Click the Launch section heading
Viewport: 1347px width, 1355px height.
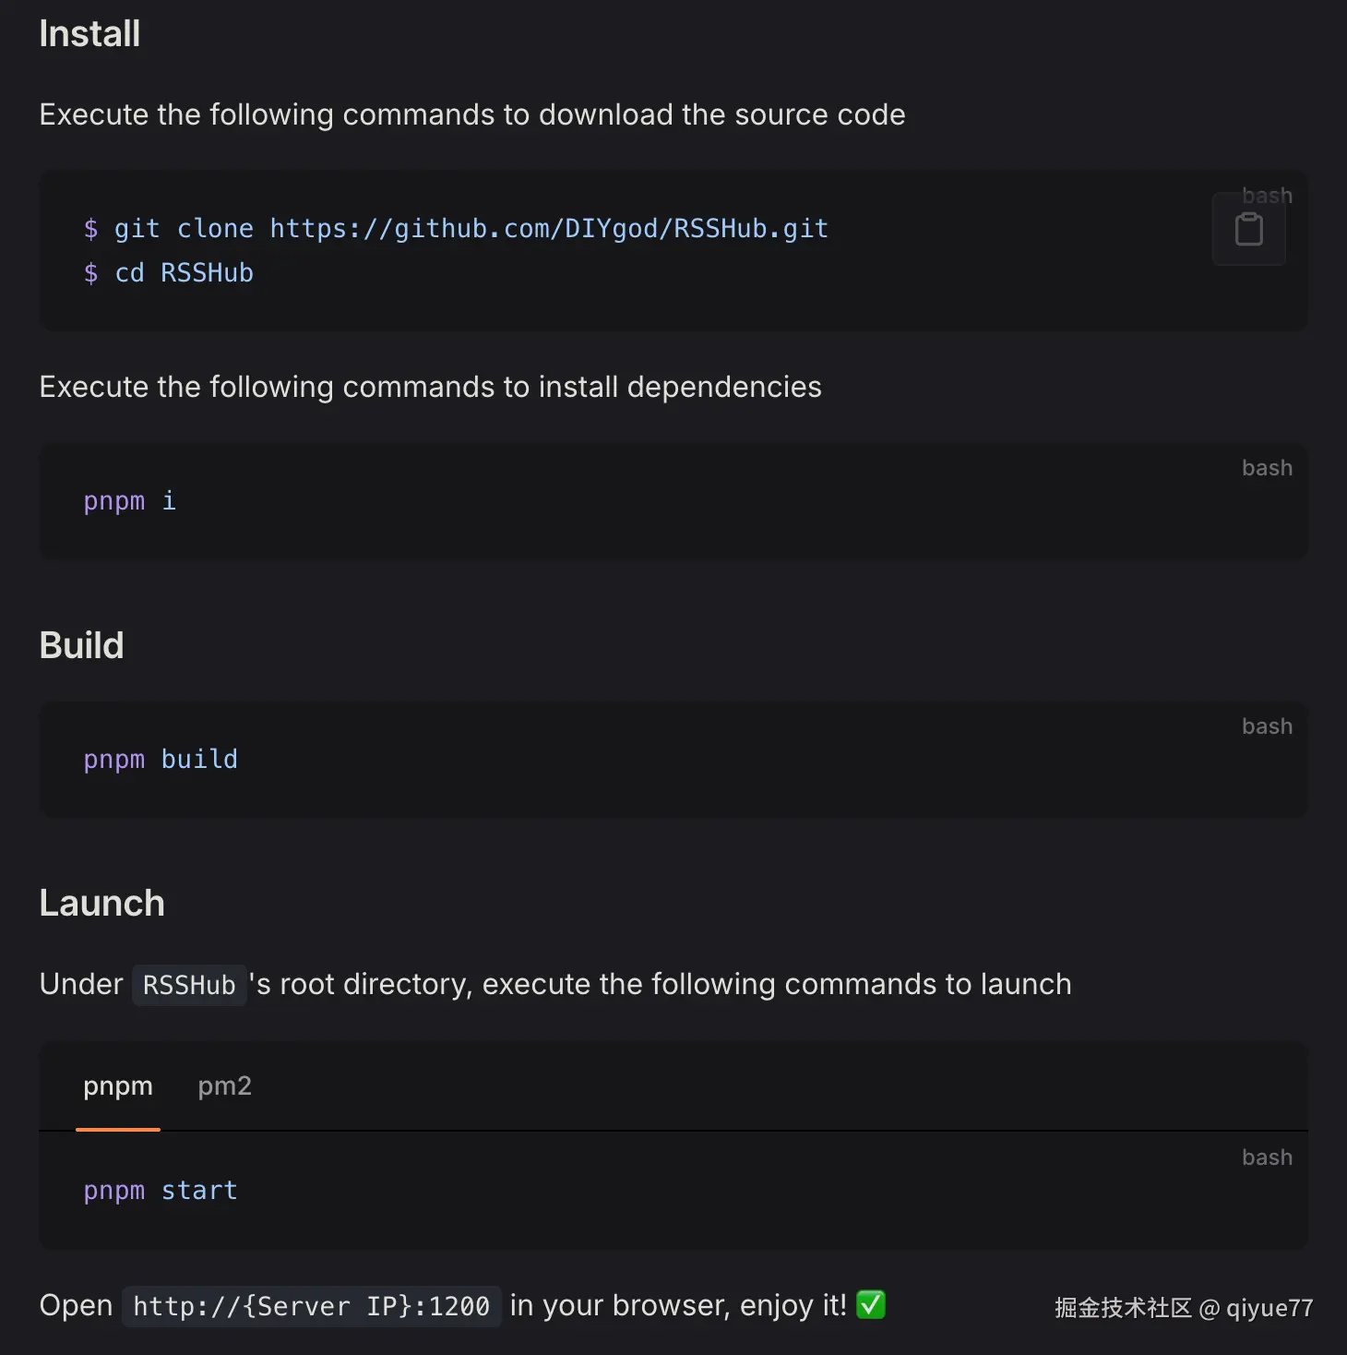click(101, 903)
